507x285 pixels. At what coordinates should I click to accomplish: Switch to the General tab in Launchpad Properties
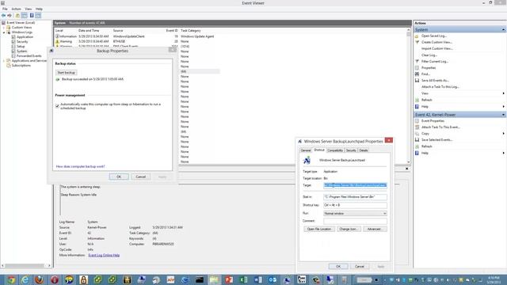point(306,150)
